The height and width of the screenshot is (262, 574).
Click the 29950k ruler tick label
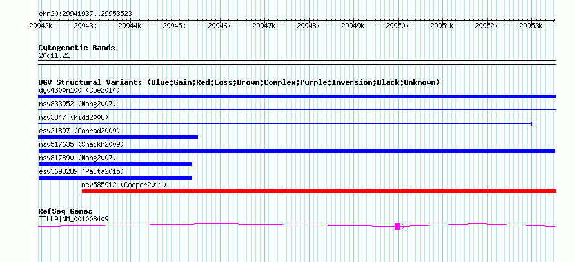tap(397, 26)
